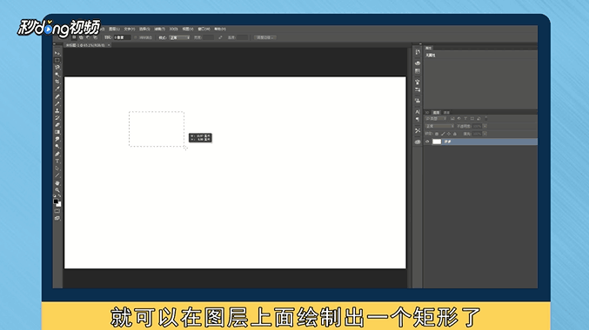Switch to the Channels tab
Viewport: 589px width, 330px height.
point(446,113)
